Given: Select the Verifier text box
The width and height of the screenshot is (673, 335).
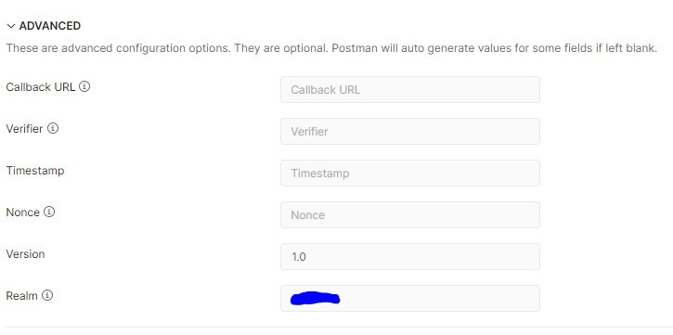Looking at the screenshot, I should tap(410, 131).
